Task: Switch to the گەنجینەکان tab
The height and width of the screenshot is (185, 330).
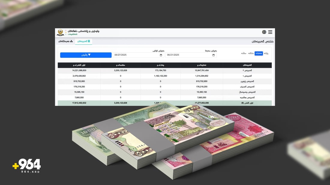Action: [84, 41]
